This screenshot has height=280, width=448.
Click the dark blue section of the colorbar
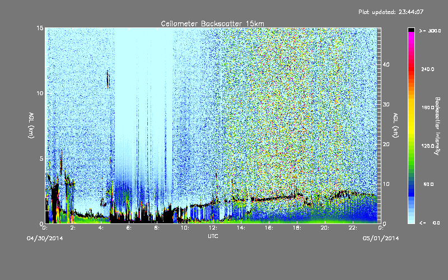(x=411, y=190)
